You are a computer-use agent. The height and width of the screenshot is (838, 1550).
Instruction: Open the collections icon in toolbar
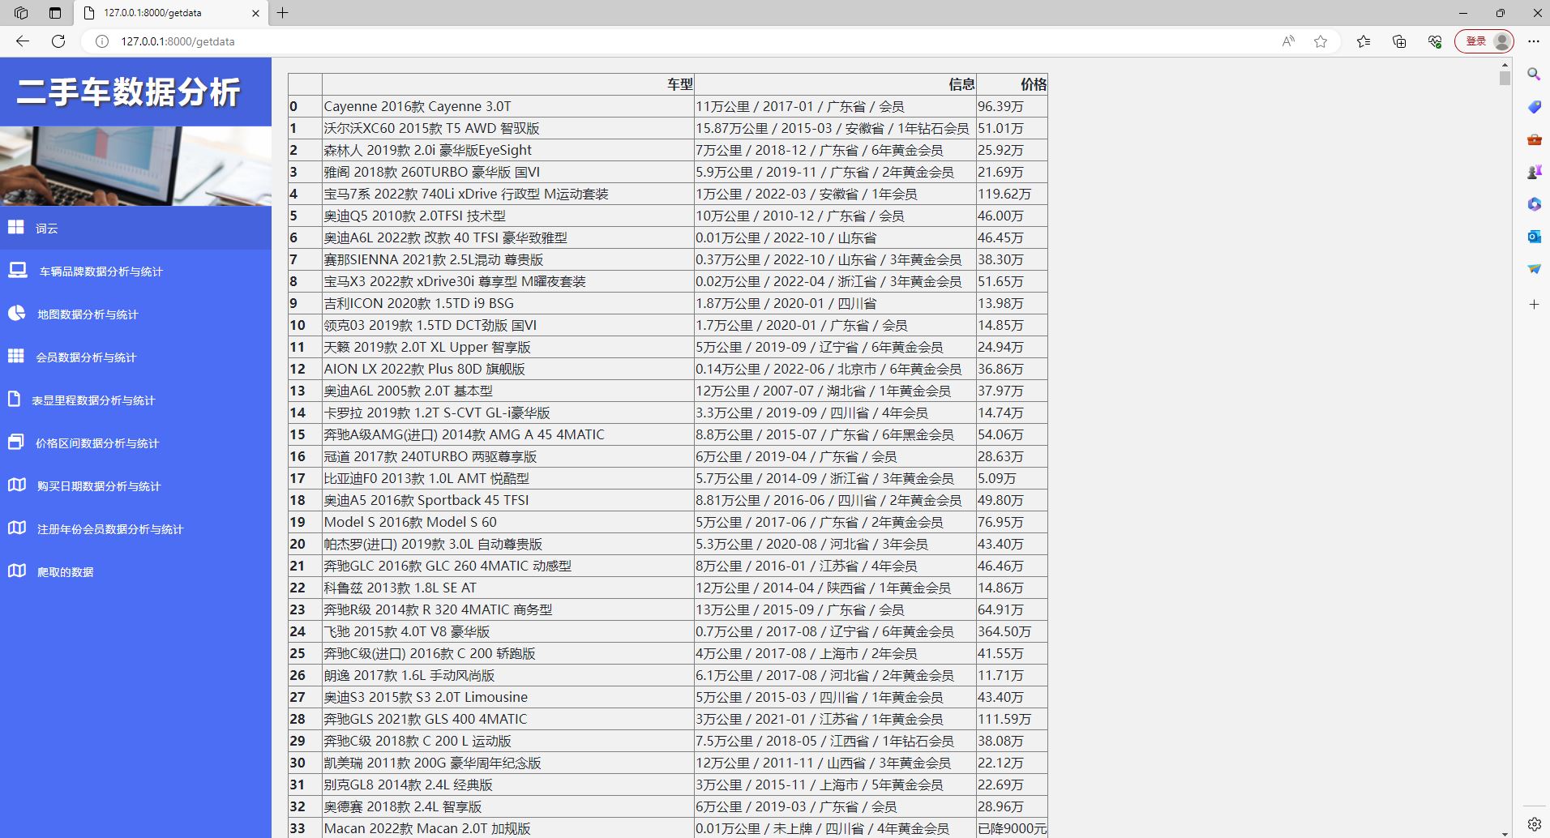pyautogui.click(x=1399, y=41)
